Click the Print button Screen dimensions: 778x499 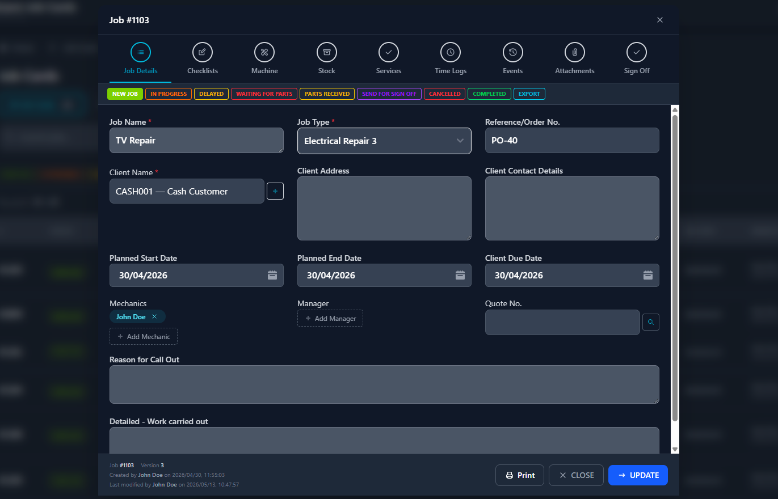520,475
